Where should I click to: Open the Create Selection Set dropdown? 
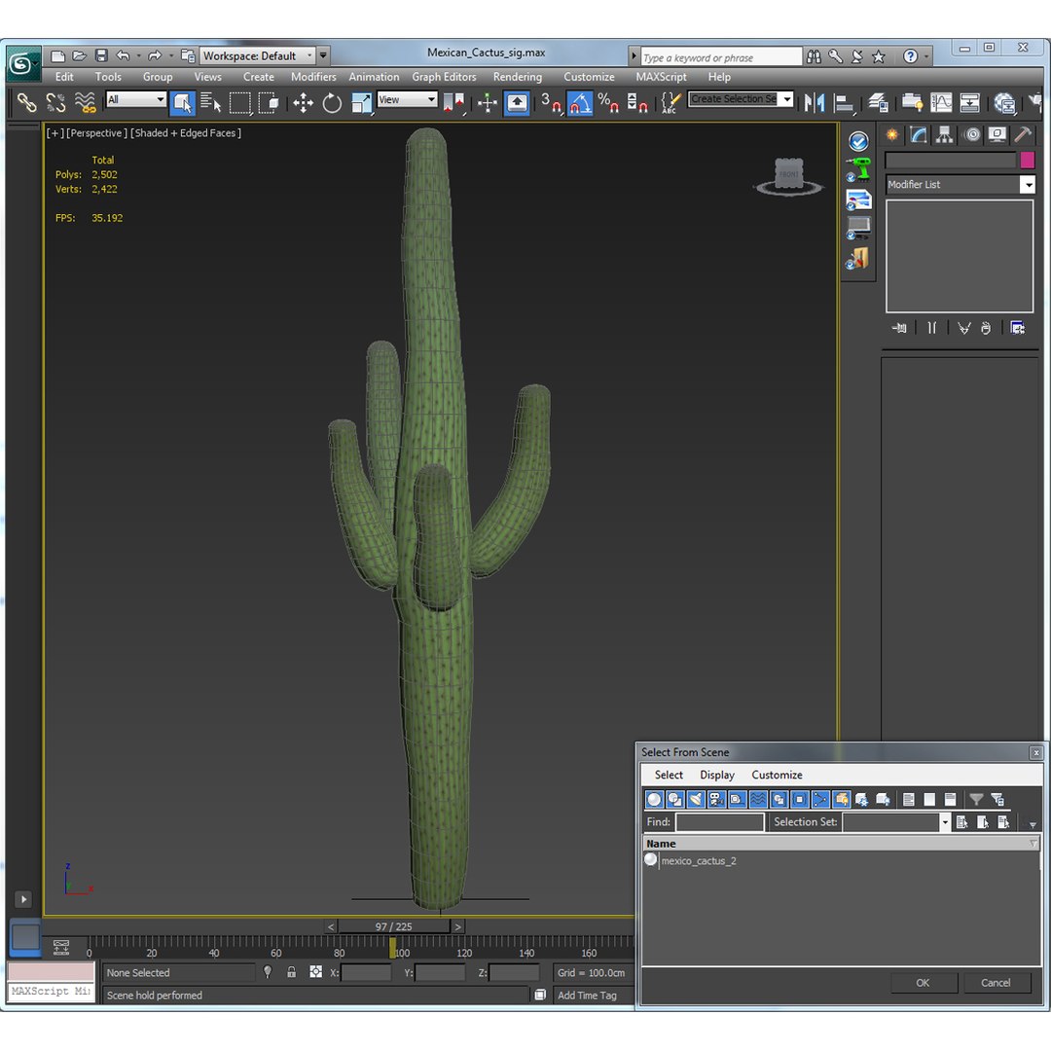pyautogui.click(x=741, y=99)
